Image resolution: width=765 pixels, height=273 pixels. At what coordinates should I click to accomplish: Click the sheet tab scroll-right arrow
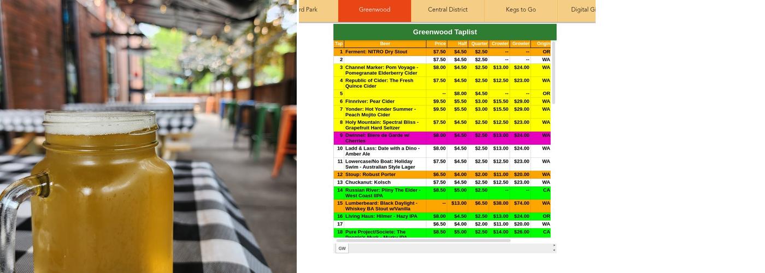pos(554,246)
